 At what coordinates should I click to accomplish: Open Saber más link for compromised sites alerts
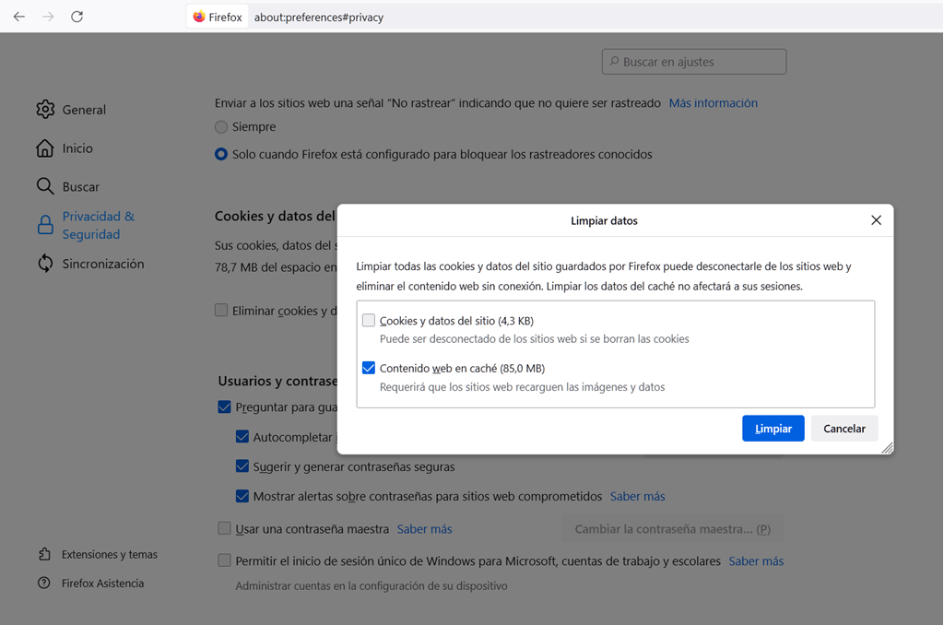638,496
